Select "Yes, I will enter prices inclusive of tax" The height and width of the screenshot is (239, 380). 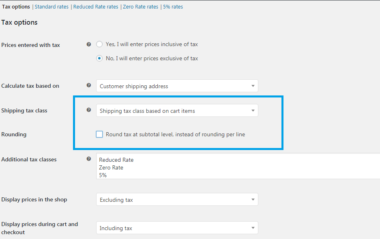pos(99,44)
